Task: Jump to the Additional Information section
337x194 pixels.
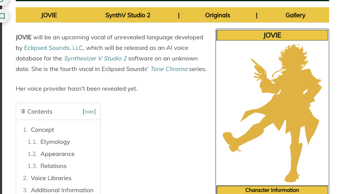Action: click(62, 190)
